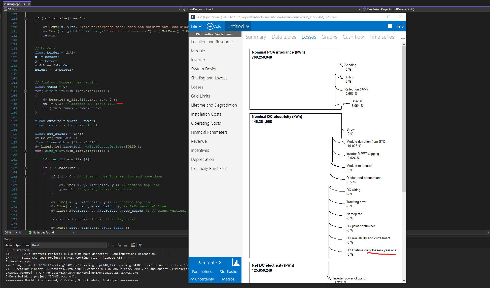Screen dimensions: 490x288
Task: Click the code cleanup health indicator icon
Action: [20, 232]
